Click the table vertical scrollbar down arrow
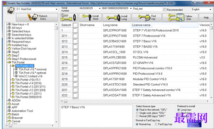 212,98
